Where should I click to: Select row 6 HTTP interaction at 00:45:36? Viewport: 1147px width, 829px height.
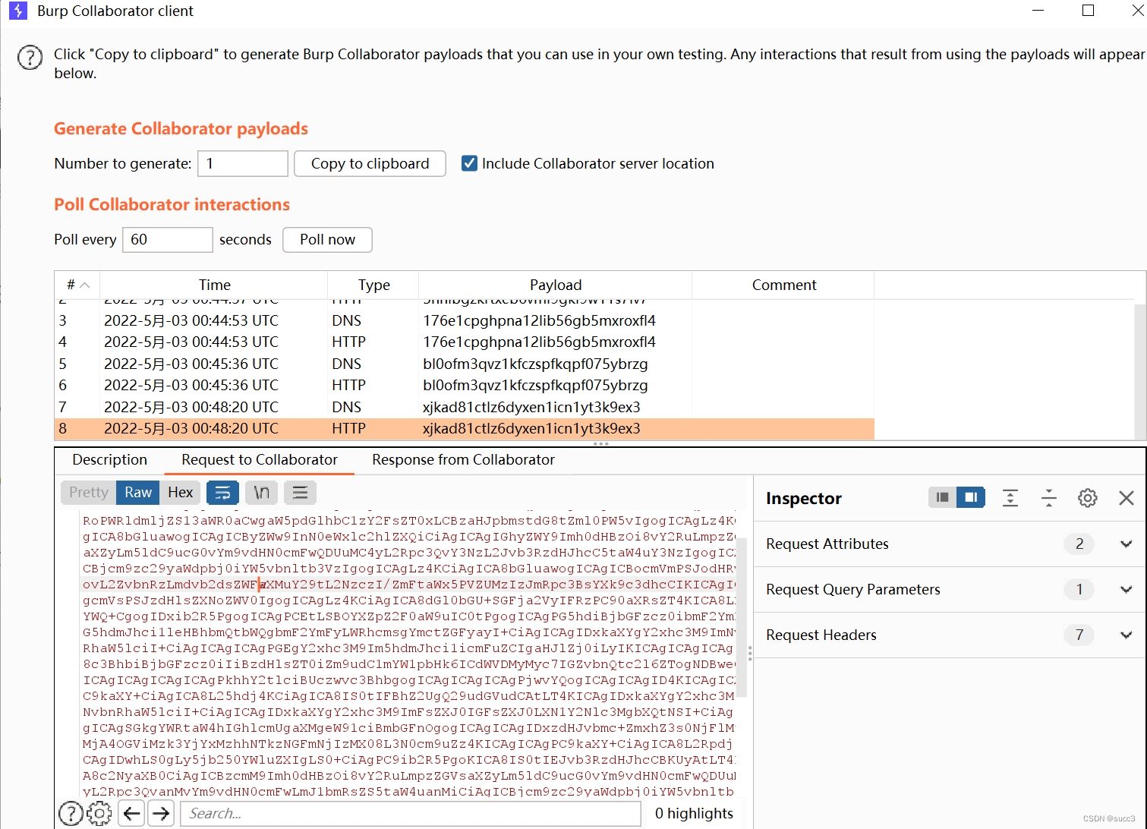click(x=465, y=385)
